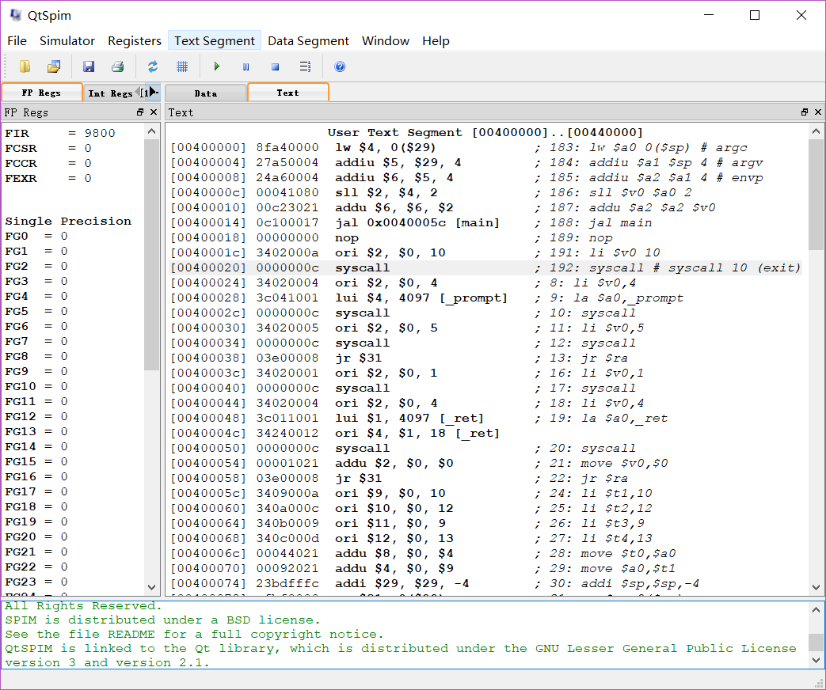The image size is (826, 690).
Task: Open the Text Segment menu
Action: tap(215, 40)
